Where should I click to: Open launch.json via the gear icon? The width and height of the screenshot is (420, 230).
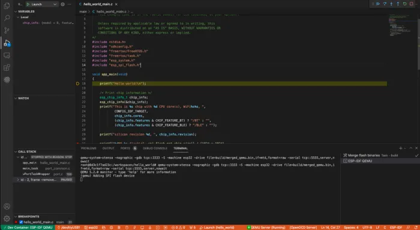[x=62, y=4]
